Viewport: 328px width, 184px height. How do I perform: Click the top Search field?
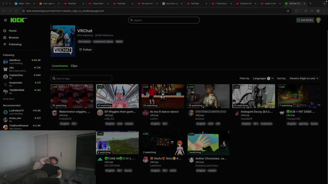(164, 20)
